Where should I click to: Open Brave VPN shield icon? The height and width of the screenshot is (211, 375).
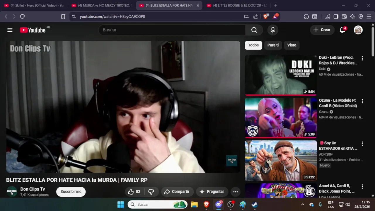pos(361,17)
